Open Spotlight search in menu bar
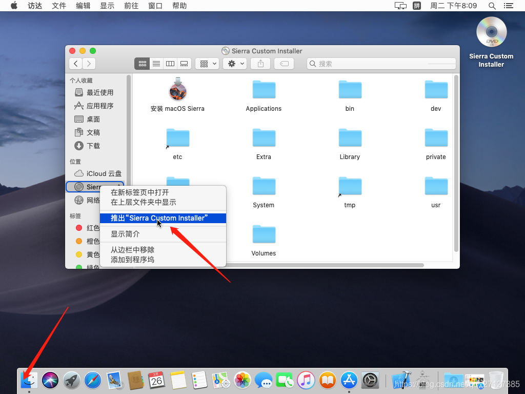This screenshot has height=394, width=525. pyautogui.click(x=492, y=6)
